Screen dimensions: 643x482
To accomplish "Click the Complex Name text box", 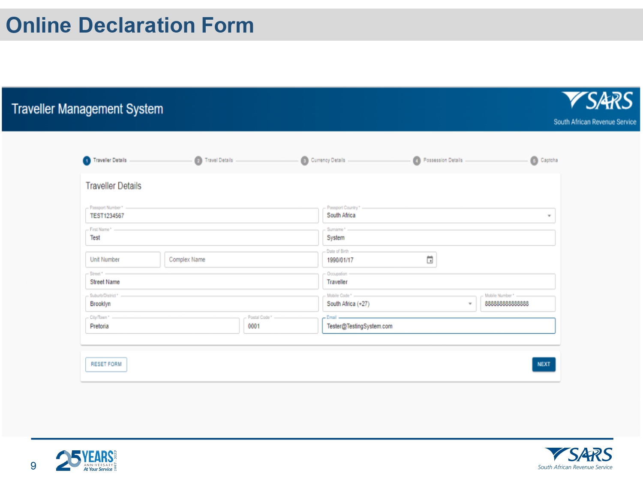I will click(x=241, y=260).
